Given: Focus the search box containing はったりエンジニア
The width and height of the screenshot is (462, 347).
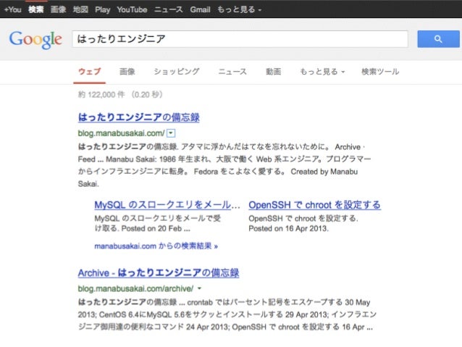Looking at the screenshot, I should pyautogui.click(x=240, y=39).
